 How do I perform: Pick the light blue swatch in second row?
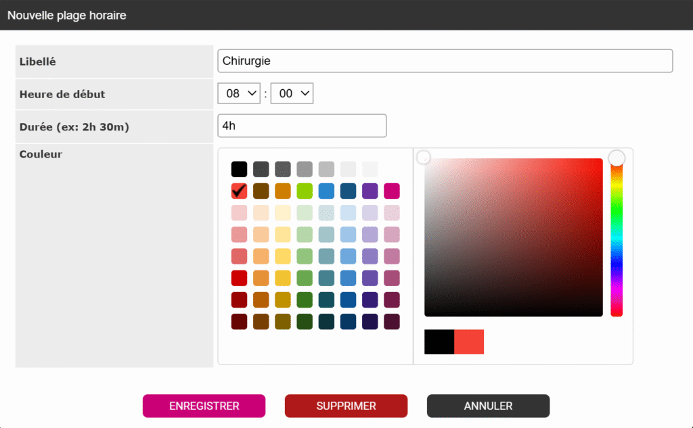click(x=326, y=191)
